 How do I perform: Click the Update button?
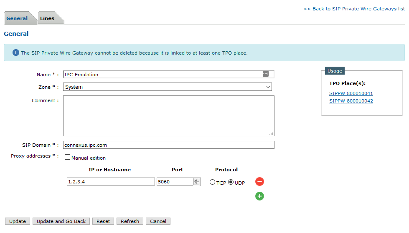pyautogui.click(x=18, y=221)
